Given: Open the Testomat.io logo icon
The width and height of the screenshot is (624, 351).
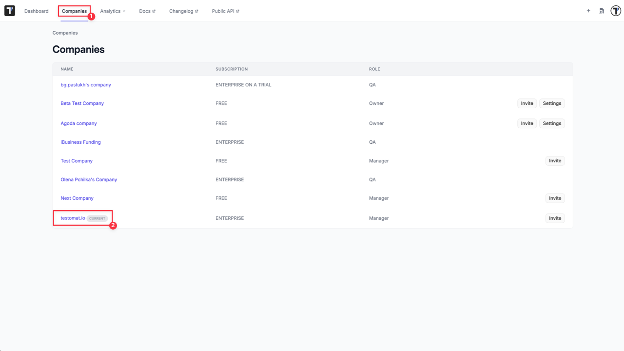Looking at the screenshot, I should tap(9, 10).
